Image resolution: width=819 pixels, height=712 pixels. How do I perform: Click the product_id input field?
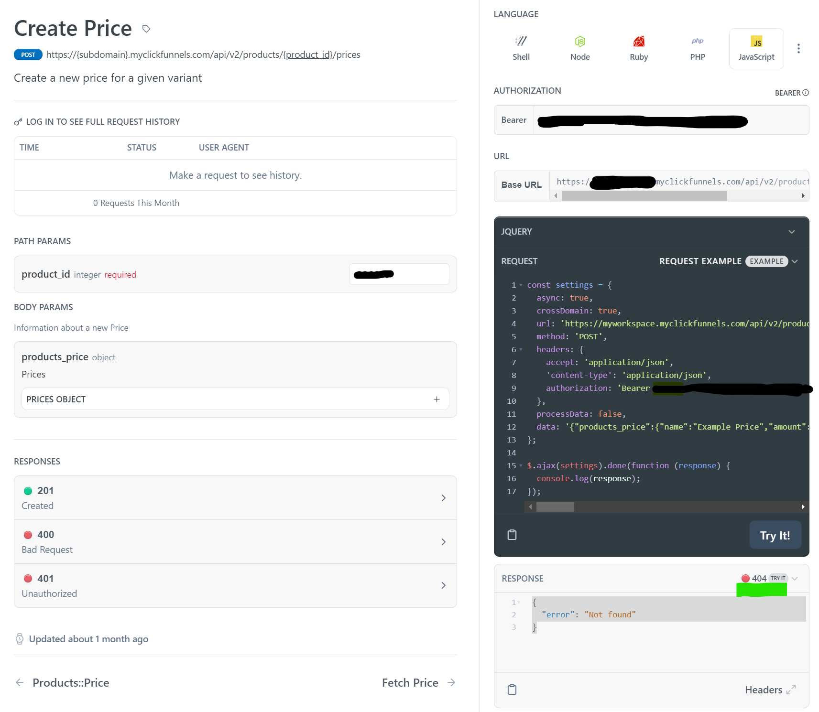pos(399,274)
